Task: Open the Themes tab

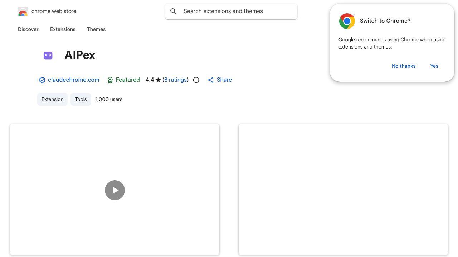Action: tap(96, 29)
